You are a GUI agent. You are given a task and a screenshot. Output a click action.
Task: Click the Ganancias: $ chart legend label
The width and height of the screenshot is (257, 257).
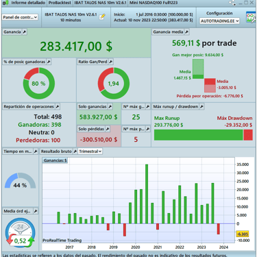55,160
